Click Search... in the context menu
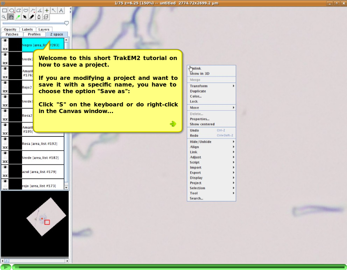The width and height of the screenshot is (347, 270). pyautogui.click(x=211, y=198)
